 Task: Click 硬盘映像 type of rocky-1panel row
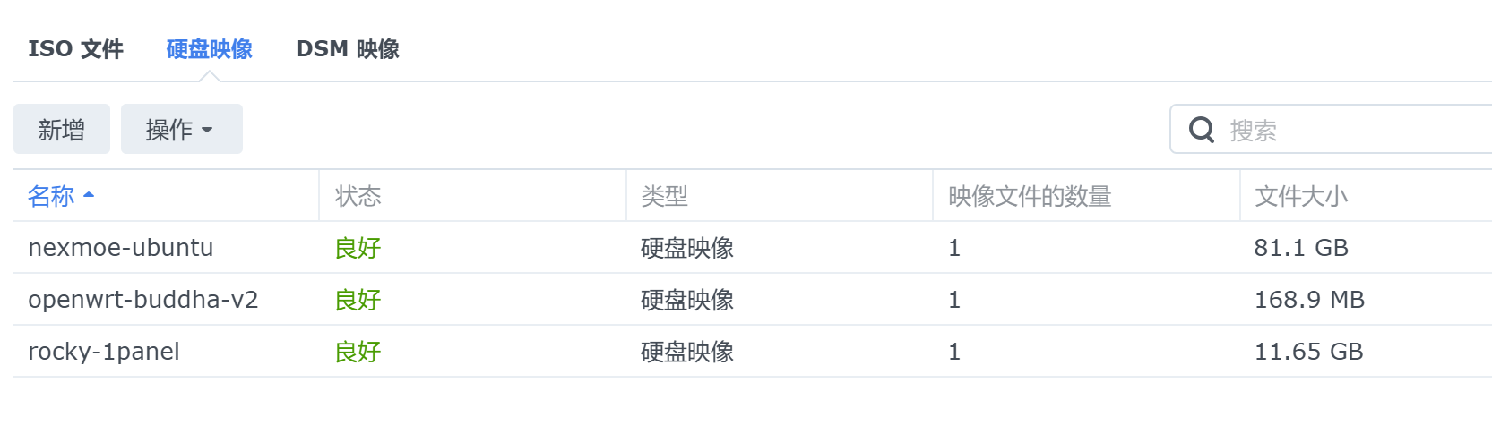point(687,352)
